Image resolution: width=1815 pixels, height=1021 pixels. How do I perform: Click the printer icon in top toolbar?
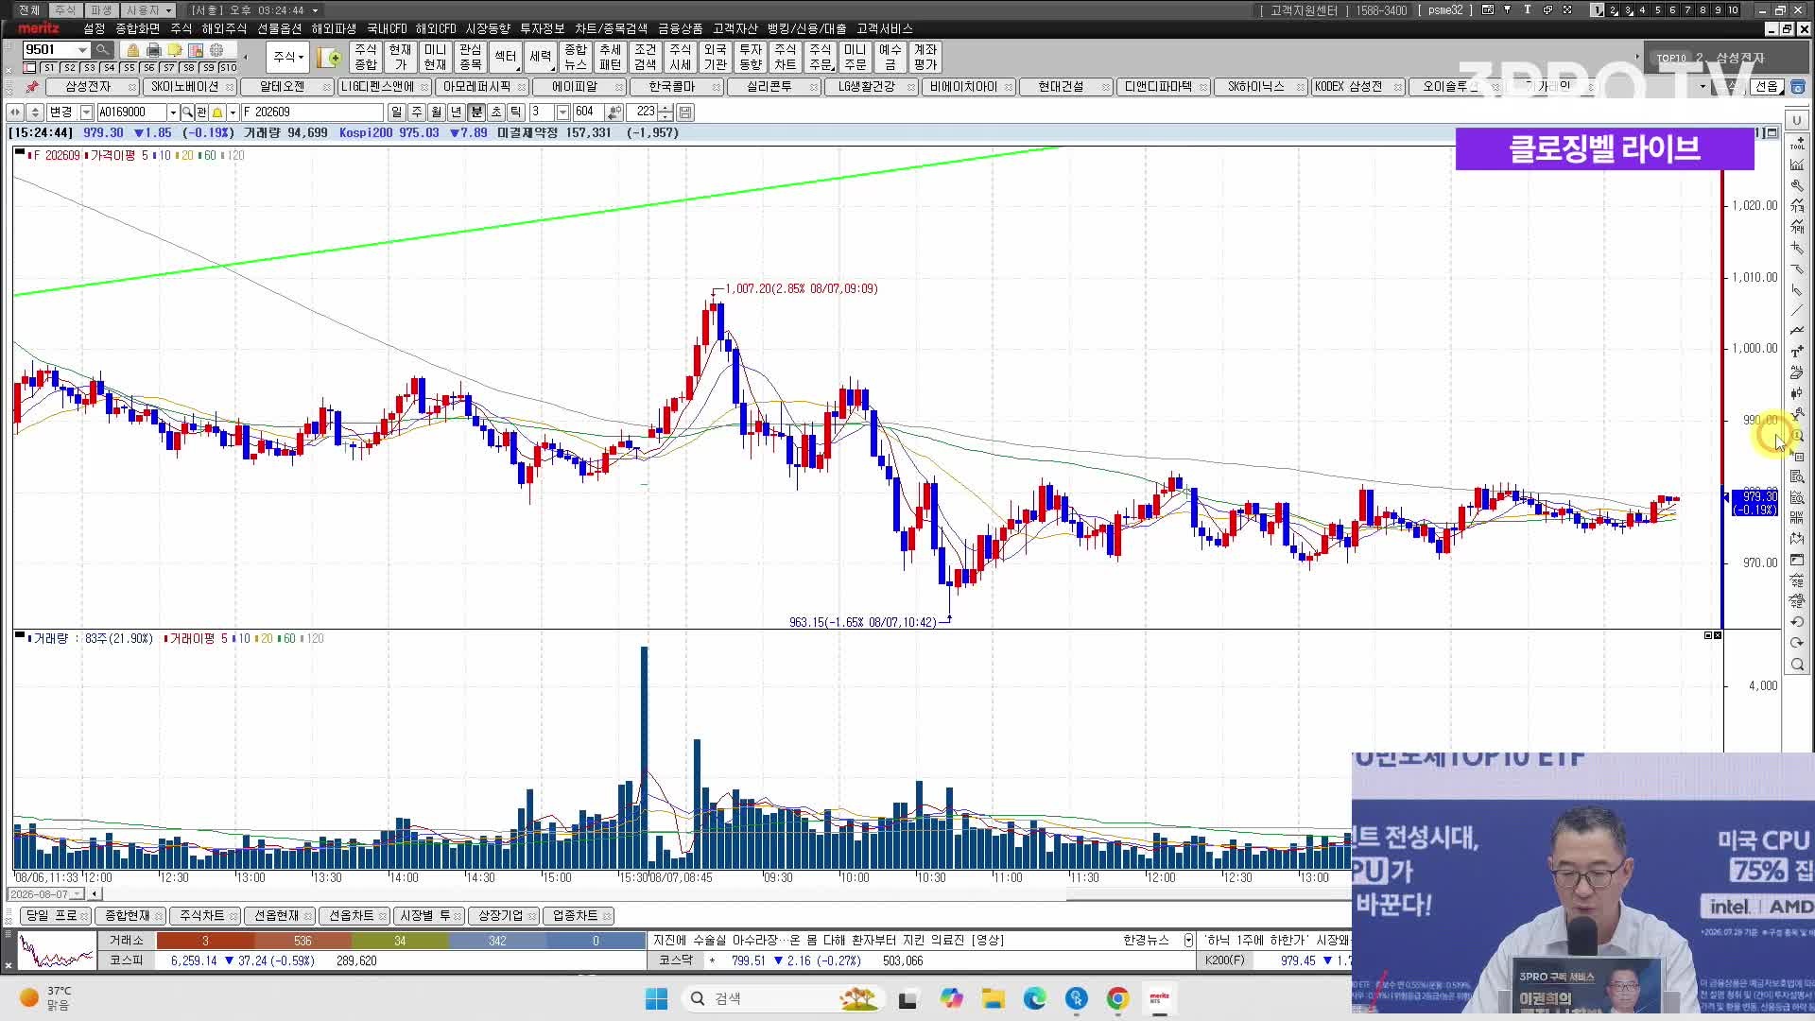153,50
